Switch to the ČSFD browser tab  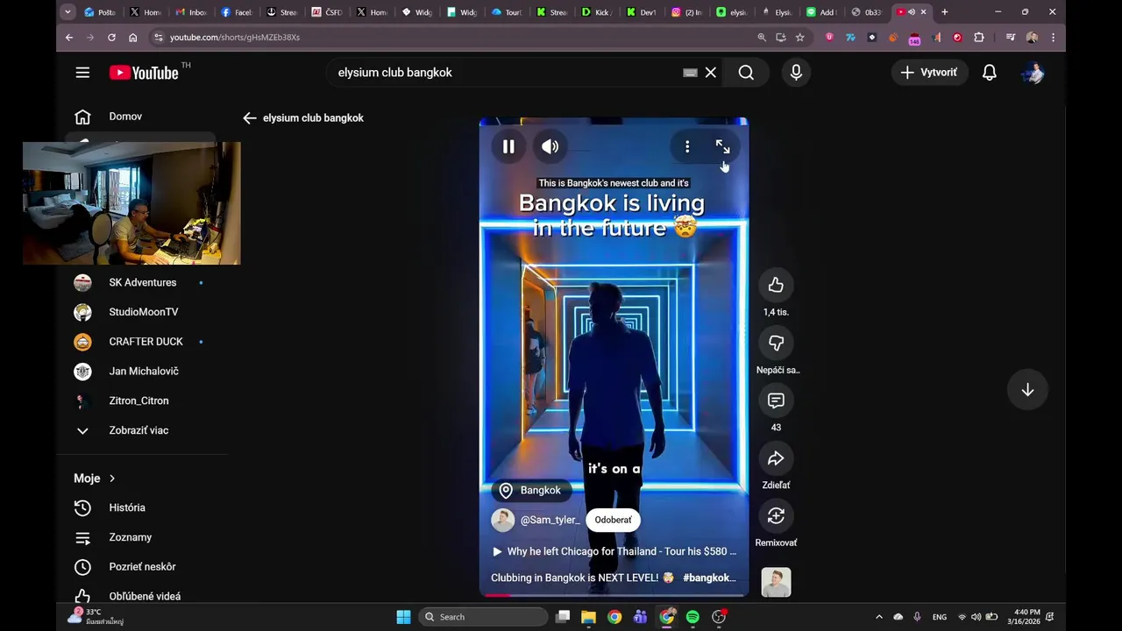[x=327, y=12]
